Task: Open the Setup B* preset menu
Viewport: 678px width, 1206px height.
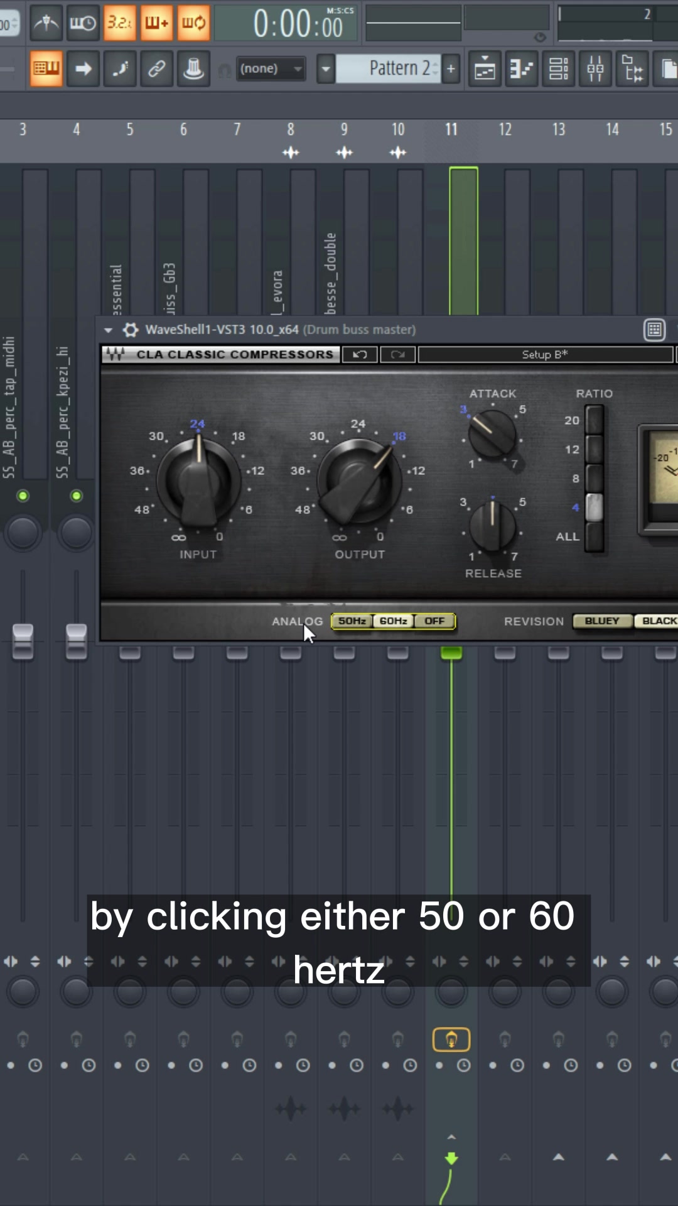Action: (x=545, y=355)
